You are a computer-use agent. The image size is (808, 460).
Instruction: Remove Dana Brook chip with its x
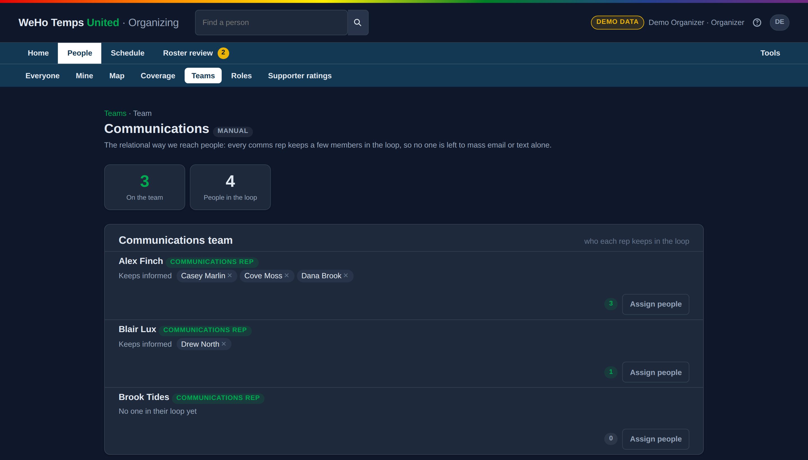pos(346,275)
